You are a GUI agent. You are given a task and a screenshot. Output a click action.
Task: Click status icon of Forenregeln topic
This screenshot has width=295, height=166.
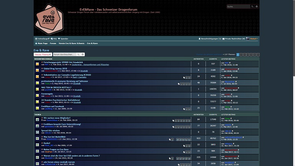pyautogui.click(x=37, y=95)
